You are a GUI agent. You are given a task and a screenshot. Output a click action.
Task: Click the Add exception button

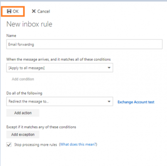coord(23,134)
